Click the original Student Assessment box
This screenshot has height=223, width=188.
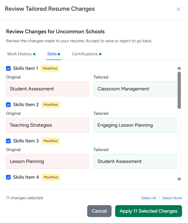tap(47, 89)
